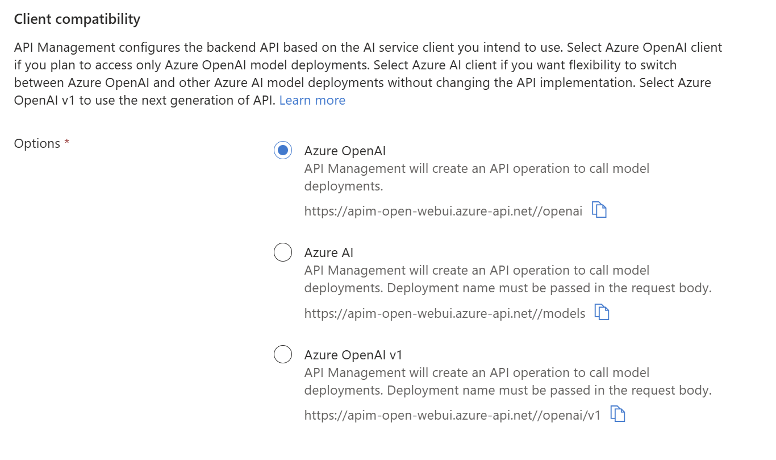The width and height of the screenshot is (776, 460).
Task: Copy the openai/v1 endpoint URL
Action: [618, 414]
